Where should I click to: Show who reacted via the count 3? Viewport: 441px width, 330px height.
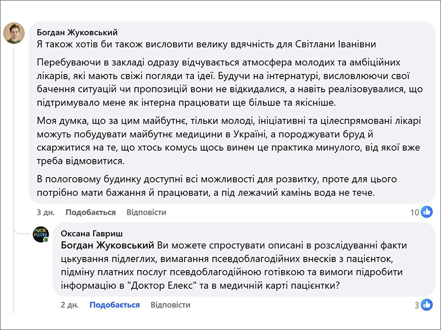(x=417, y=305)
